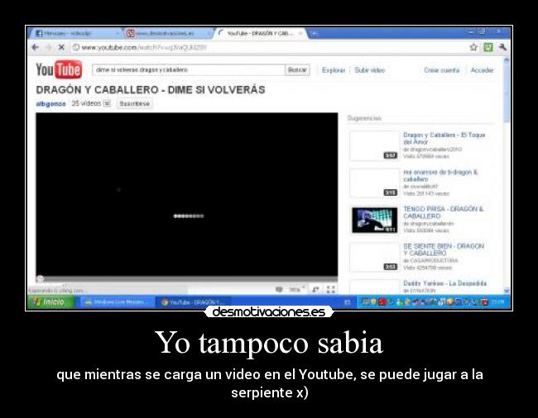Image resolution: width=538 pixels, height=418 pixels.
Task: Click the ES language indicator in taskbar
Action: click(x=348, y=302)
